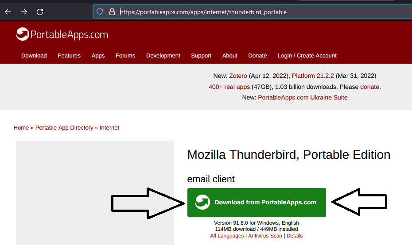Click the shield tracking protection icon

coord(100,12)
